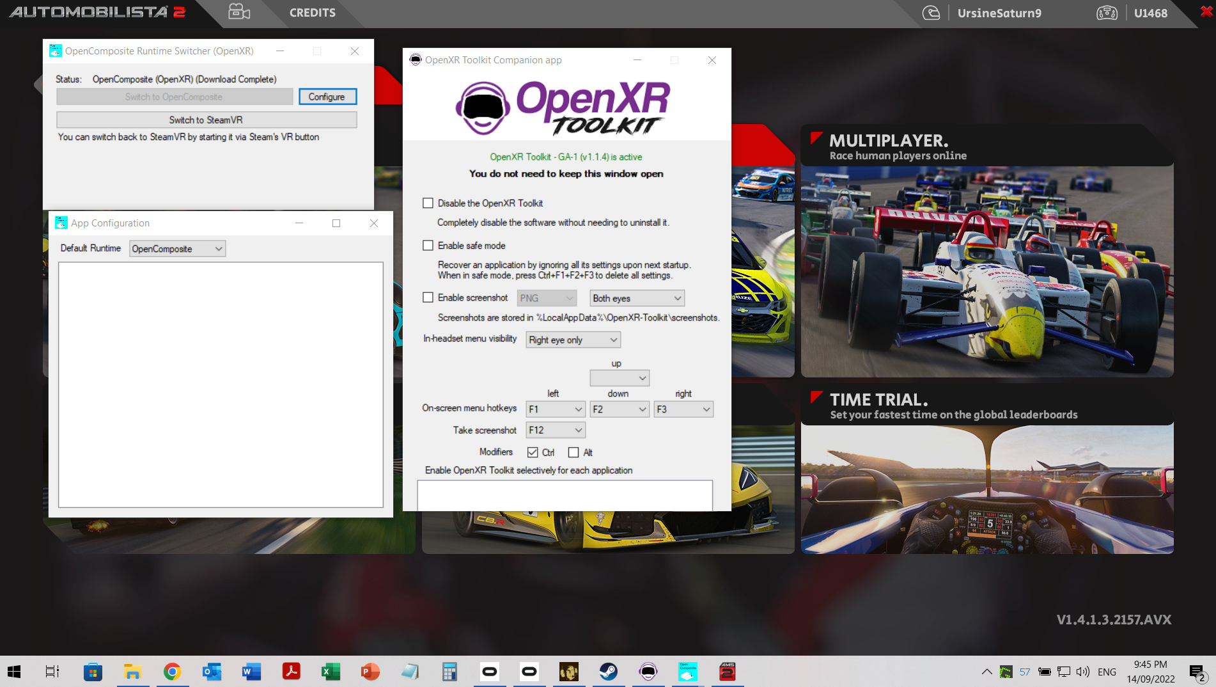Viewport: 1216px width, 687px height.
Task: Open the clock showing 9:45 PM
Action: point(1150,672)
